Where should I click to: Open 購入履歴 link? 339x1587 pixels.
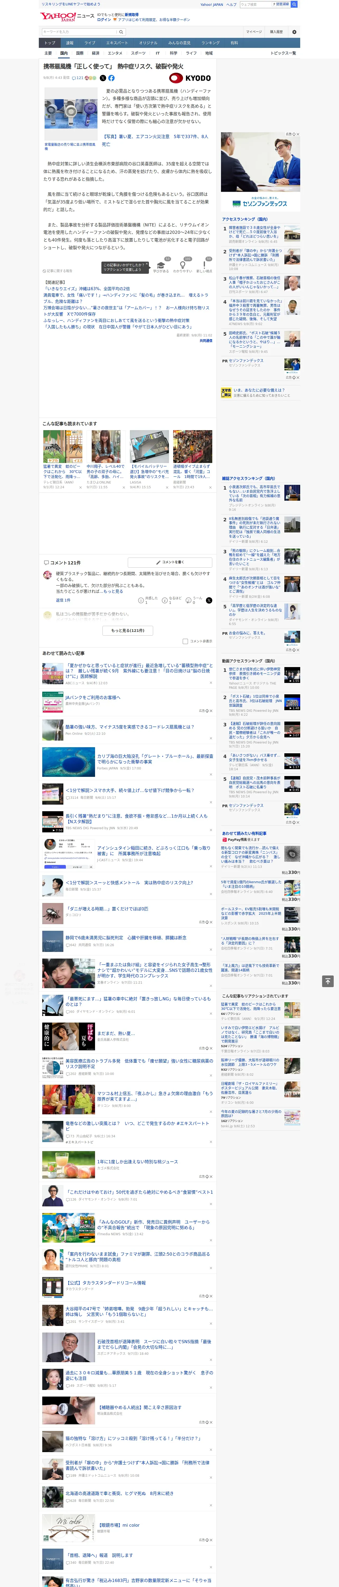pos(276,32)
